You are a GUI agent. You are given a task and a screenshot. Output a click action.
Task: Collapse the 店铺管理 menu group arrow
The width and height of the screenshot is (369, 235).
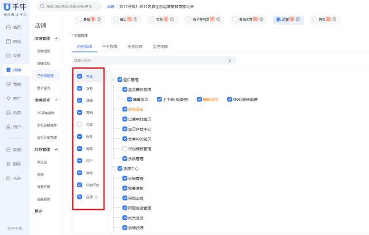click(x=57, y=39)
